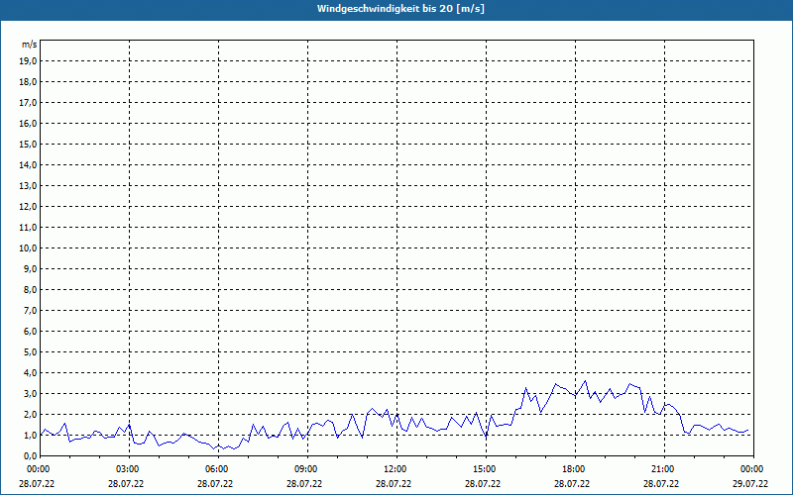The width and height of the screenshot is (793, 495).
Task: Pick the 4,0 y-axis label
Action: [x=32, y=373]
